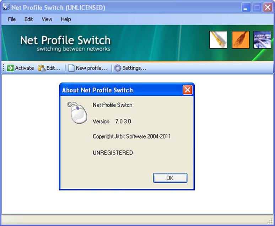Click the yellow network cable thumbnail
Screen dimensions: 275x226
(x=218, y=40)
